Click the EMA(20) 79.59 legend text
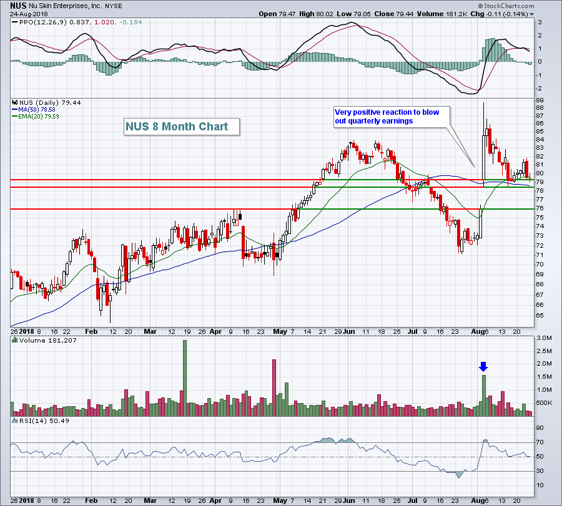562x506 pixels. (38, 117)
